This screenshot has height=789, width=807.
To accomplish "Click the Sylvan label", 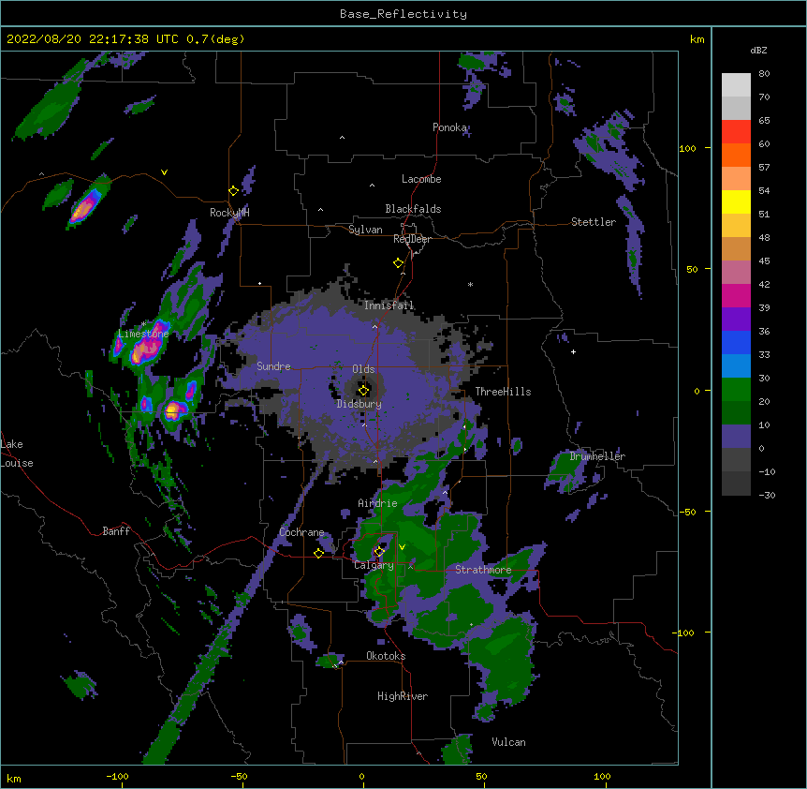I will 365,230.
